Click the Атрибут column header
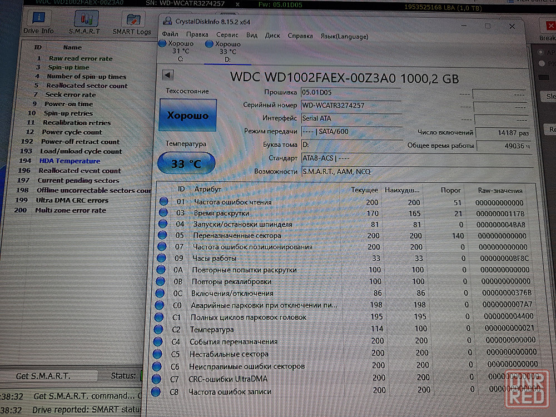 208,189
